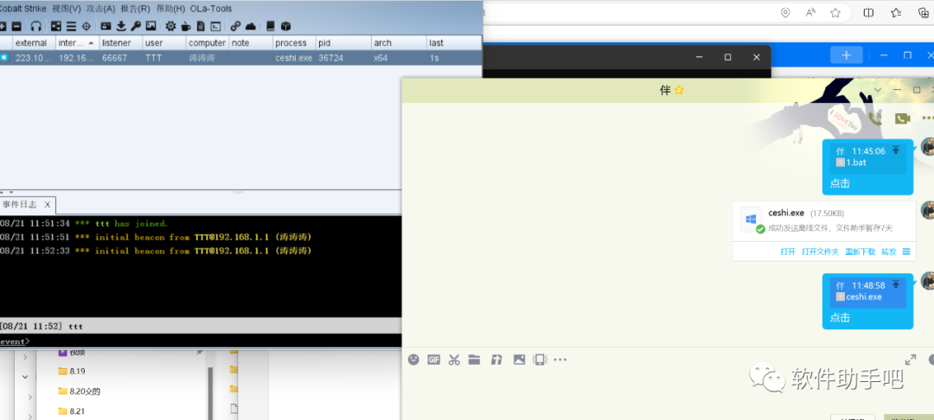Open the 攻击(A) menu
Viewport: 934px width, 420px height.
pos(100,9)
